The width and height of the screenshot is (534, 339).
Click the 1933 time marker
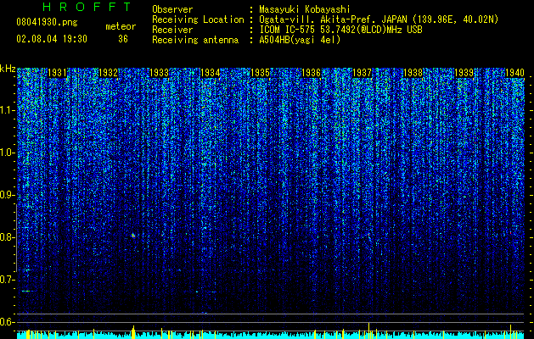[159, 73]
